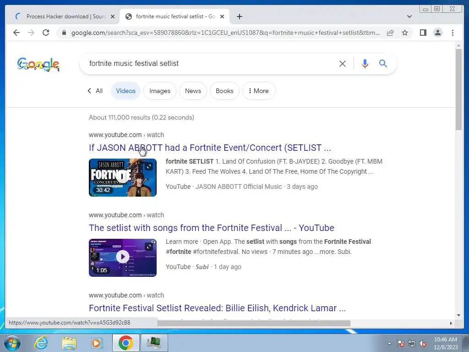Image resolution: width=469 pixels, height=352 pixels.
Task: Click the scroll down arrow
Action: (458, 315)
